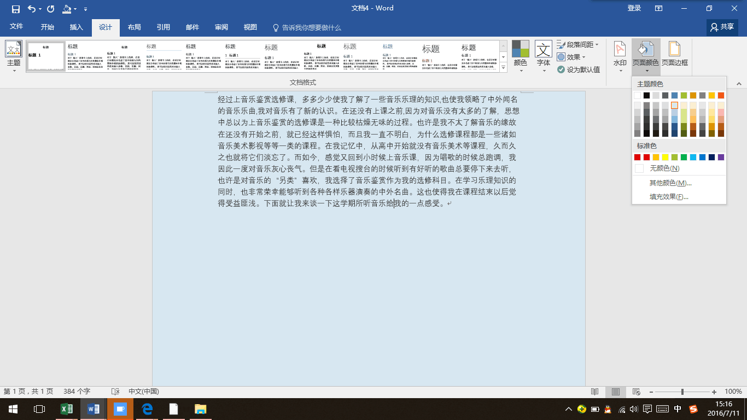Click the network signal icon in the tray
Viewport: 747px width, 420px height.
point(622,409)
